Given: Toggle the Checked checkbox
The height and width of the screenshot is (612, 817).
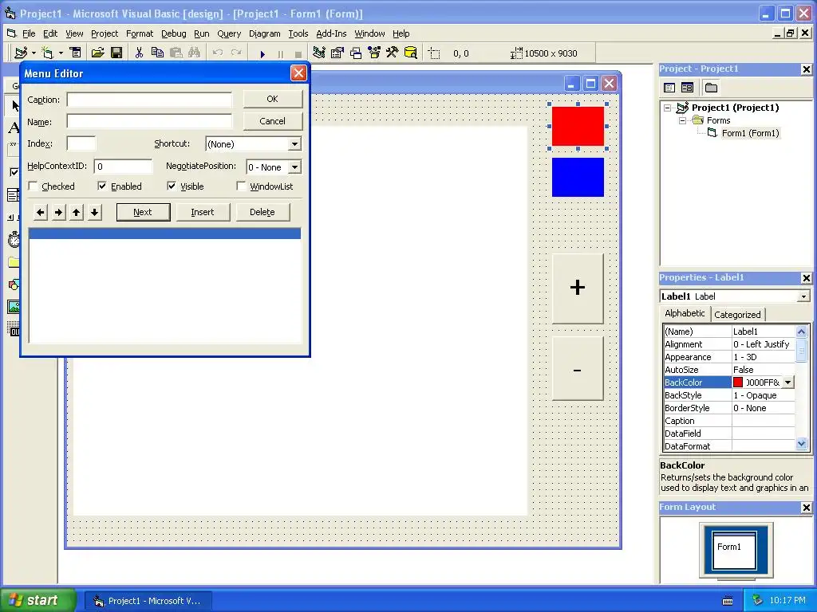Looking at the screenshot, I should pyautogui.click(x=33, y=186).
